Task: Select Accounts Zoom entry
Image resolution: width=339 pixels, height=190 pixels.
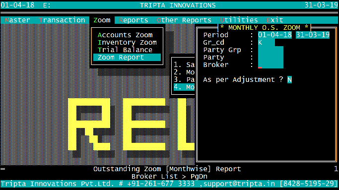Action: click(x=125, y=35)
